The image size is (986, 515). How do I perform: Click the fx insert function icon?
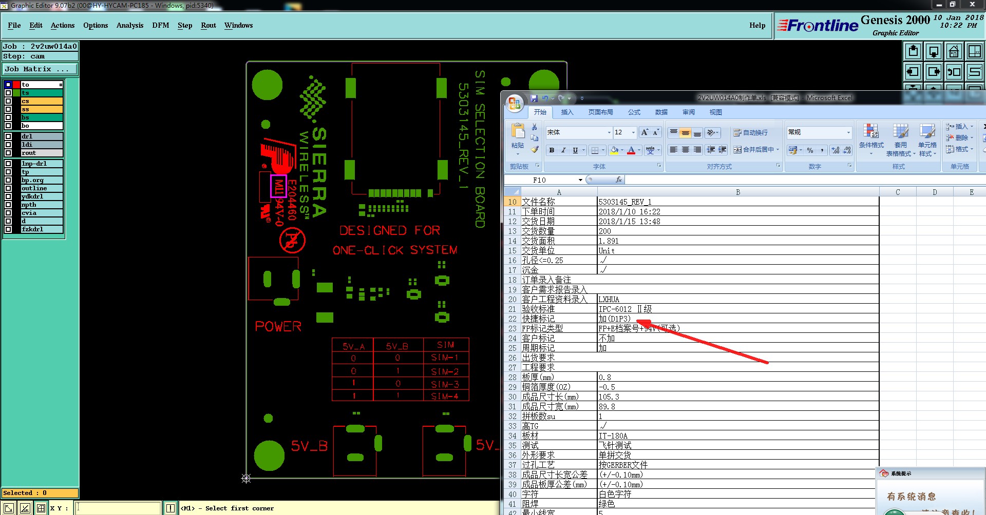(619, 180)
